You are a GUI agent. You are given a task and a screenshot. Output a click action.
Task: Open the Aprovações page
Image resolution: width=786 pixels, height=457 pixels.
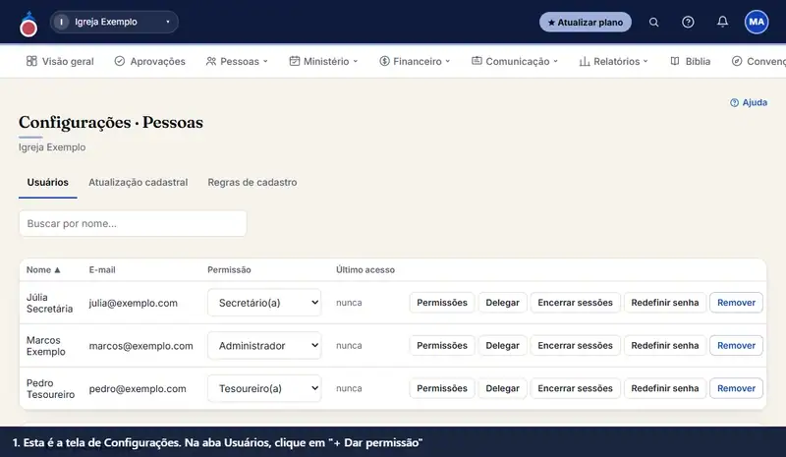150,61
